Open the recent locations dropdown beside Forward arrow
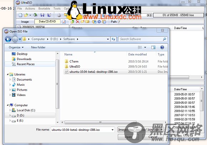 tap(20, 39)
